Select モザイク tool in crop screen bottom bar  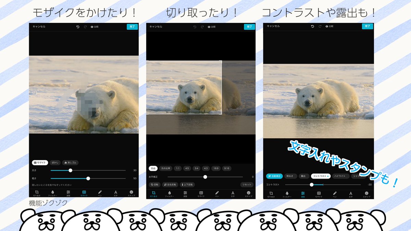(201, 194)
